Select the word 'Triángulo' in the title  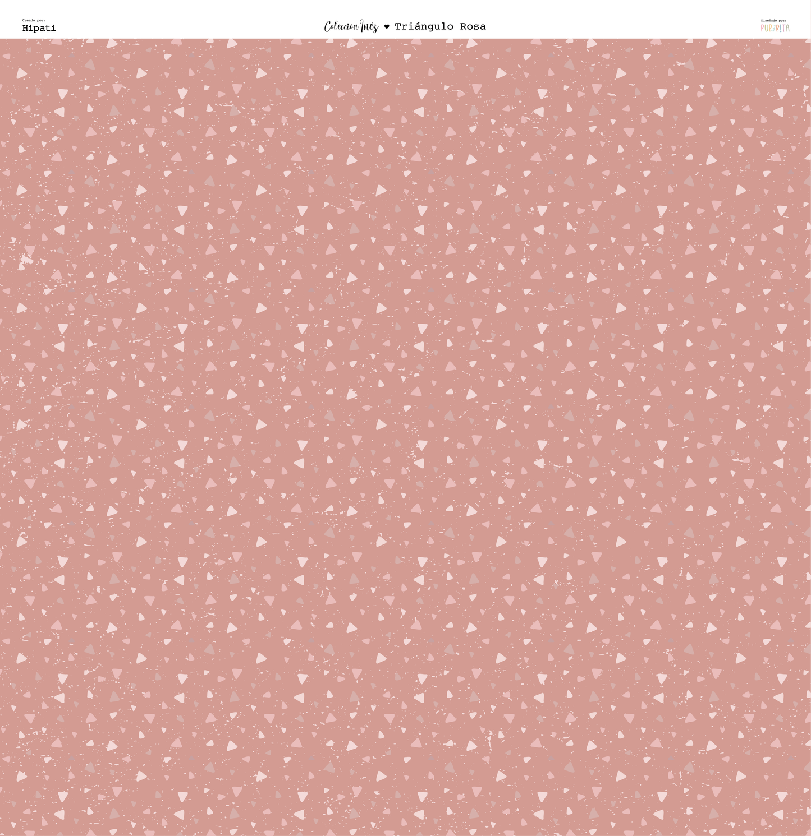click(424, 26)
